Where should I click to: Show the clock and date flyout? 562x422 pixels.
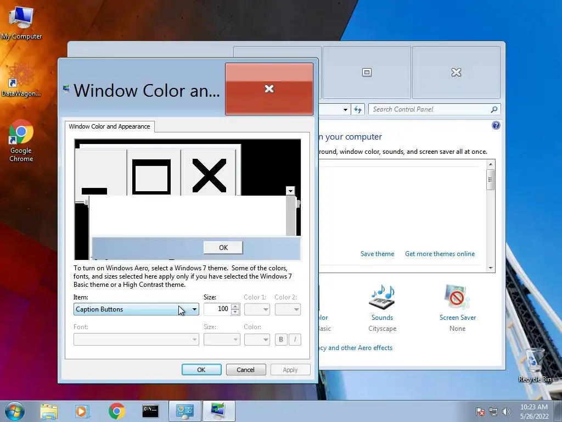[534, 412]
